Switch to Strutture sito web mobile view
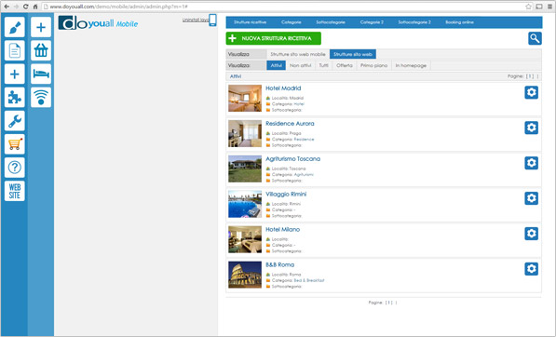This screenshot has height=337, width=556. coord(298,54)
